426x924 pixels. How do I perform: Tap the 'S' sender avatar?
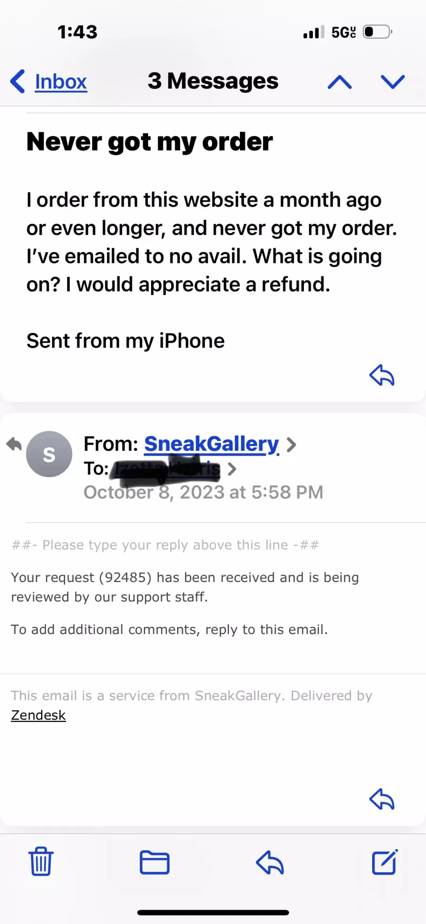pos(49,454)
